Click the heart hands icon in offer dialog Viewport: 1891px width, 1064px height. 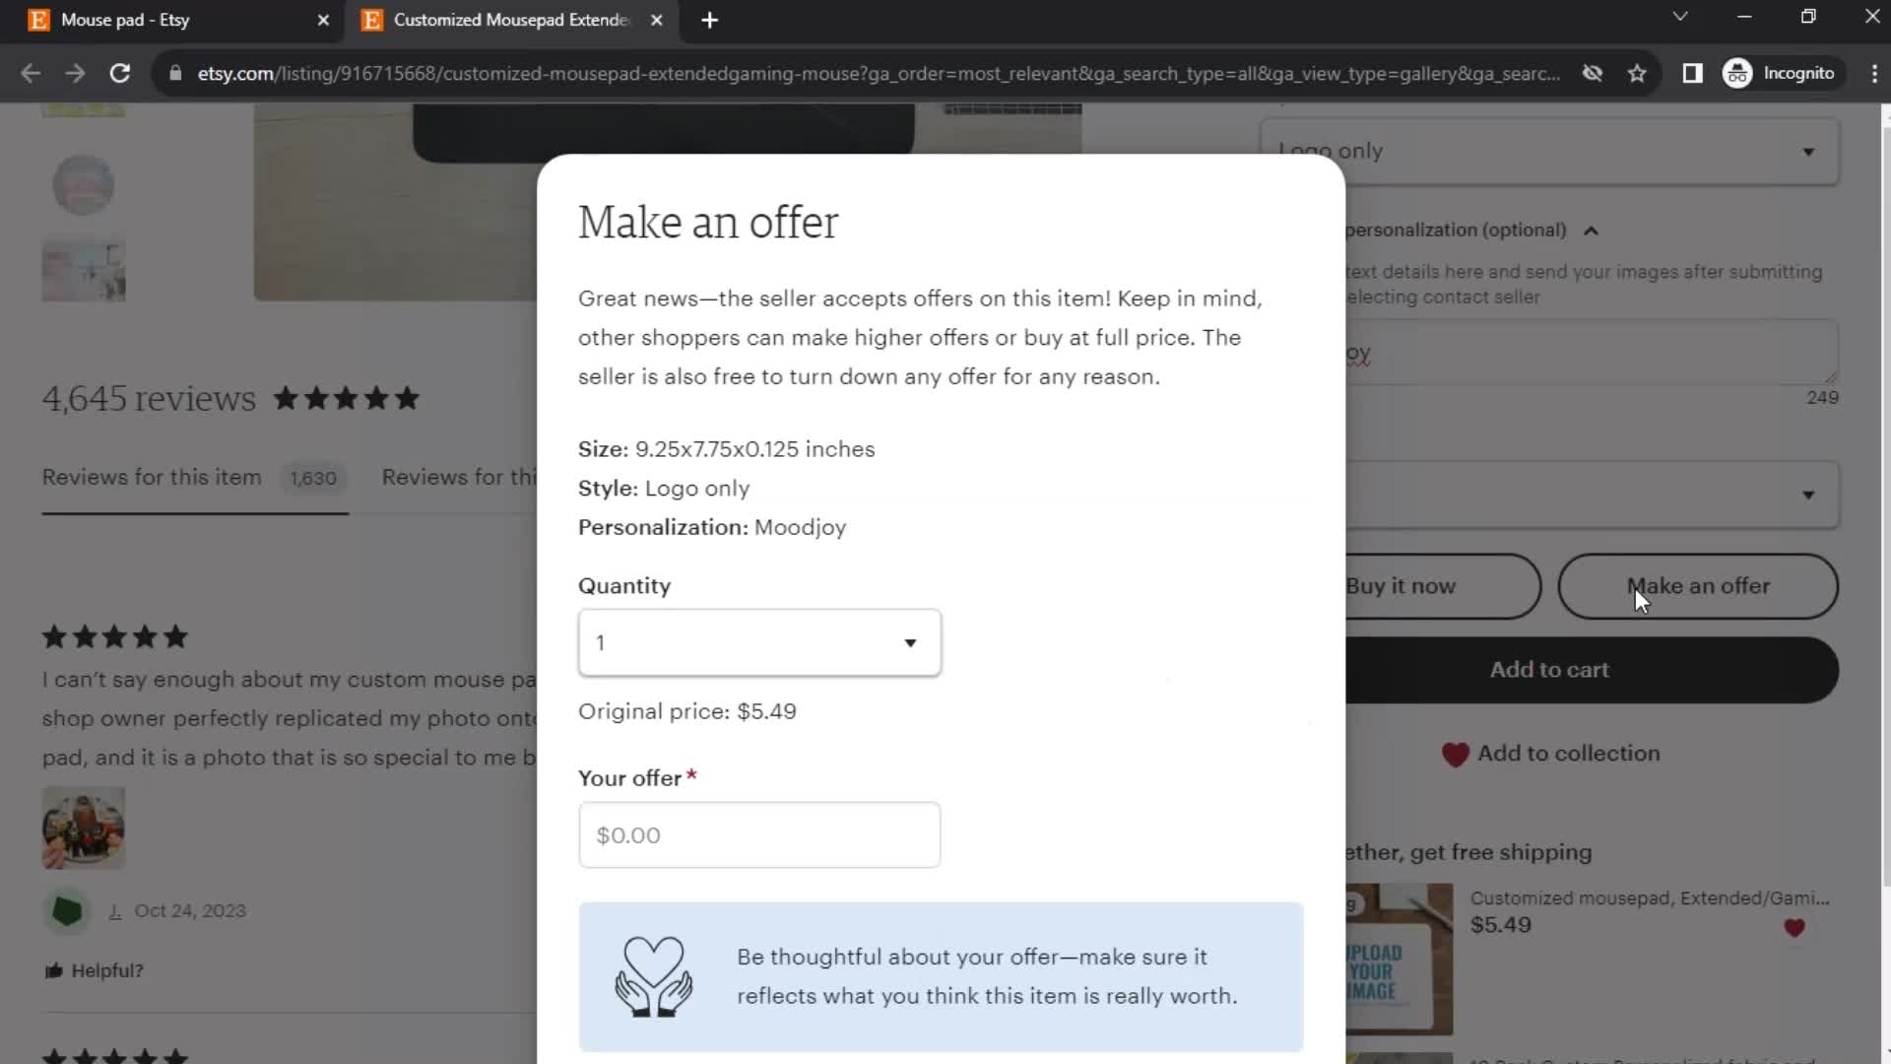coord(655,973)
